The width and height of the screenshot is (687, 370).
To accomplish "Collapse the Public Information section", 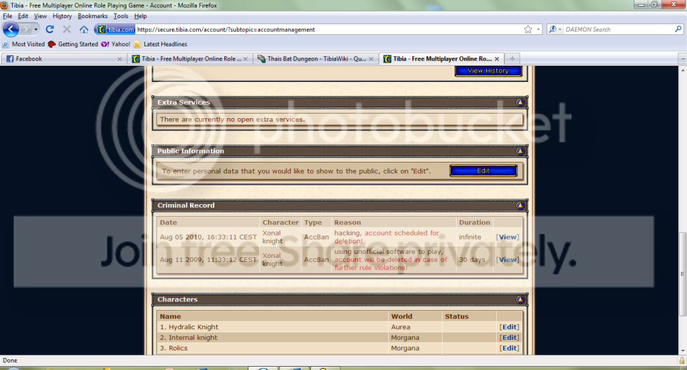I will tap(520, 151).
